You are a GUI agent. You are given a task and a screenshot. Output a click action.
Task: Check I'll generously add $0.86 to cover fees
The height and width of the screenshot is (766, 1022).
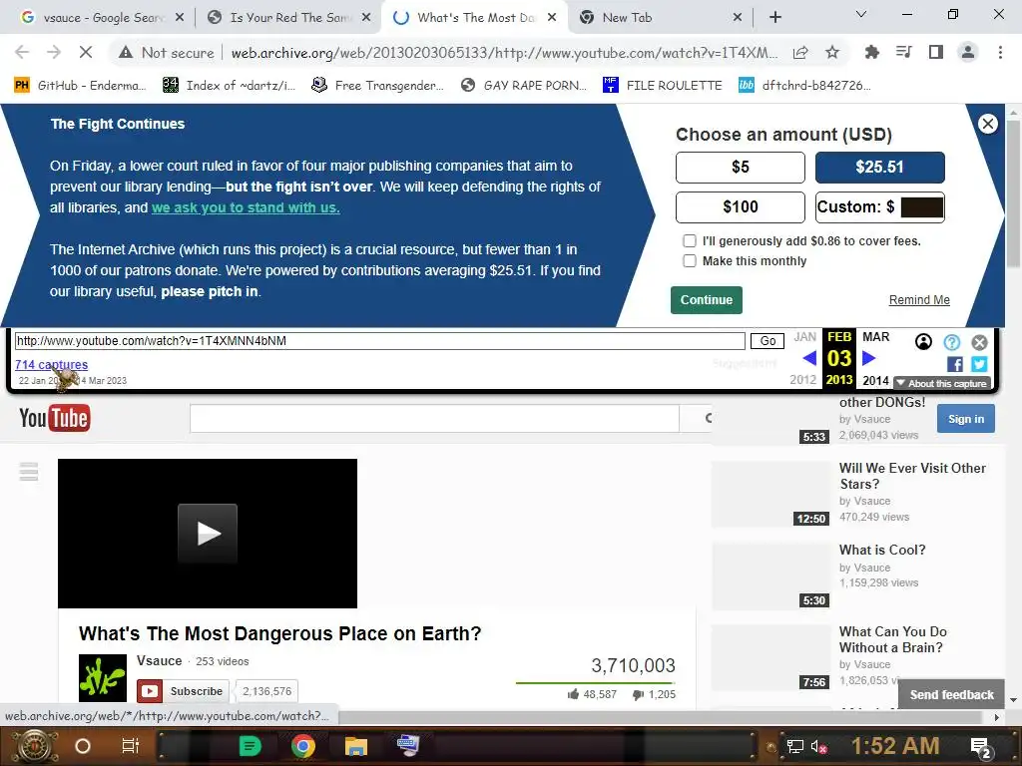690,241
